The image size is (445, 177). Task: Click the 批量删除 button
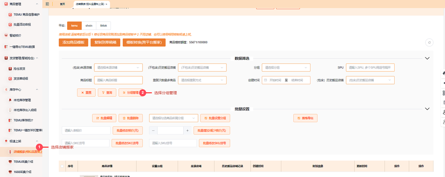pyautogui.click(x=130, y=118)
